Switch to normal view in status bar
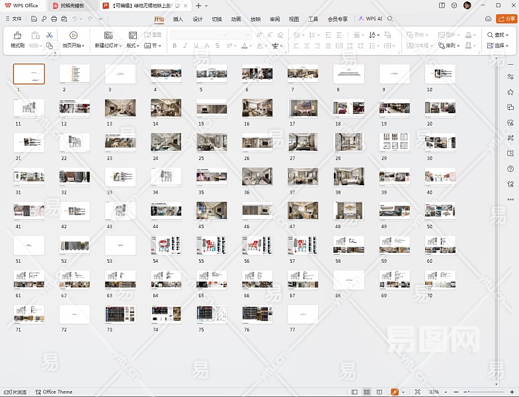 point(354,392)
